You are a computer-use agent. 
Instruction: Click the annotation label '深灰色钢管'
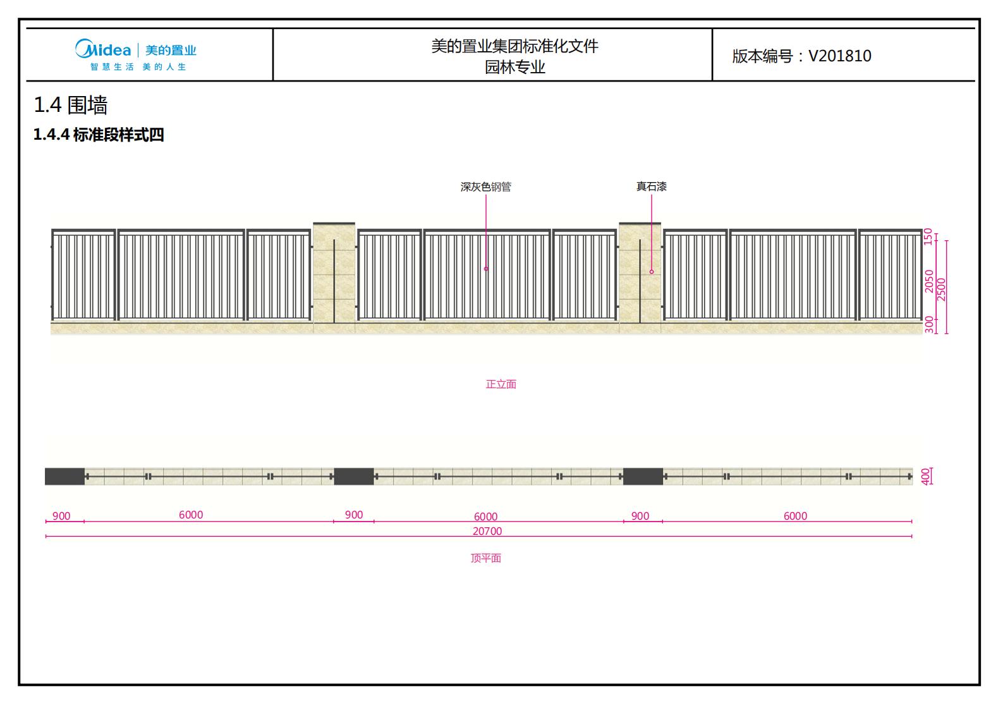[x=485, y=187]
